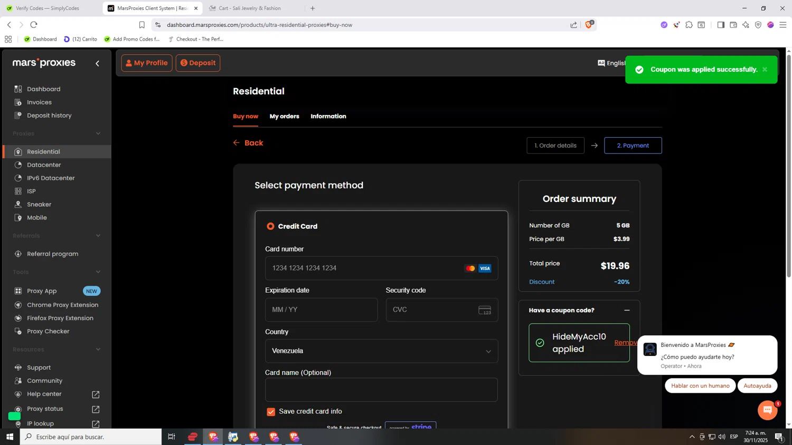Select Datacenter proxies
The height and width of the screenshot is (445, 792).
(x=44, y=165)
